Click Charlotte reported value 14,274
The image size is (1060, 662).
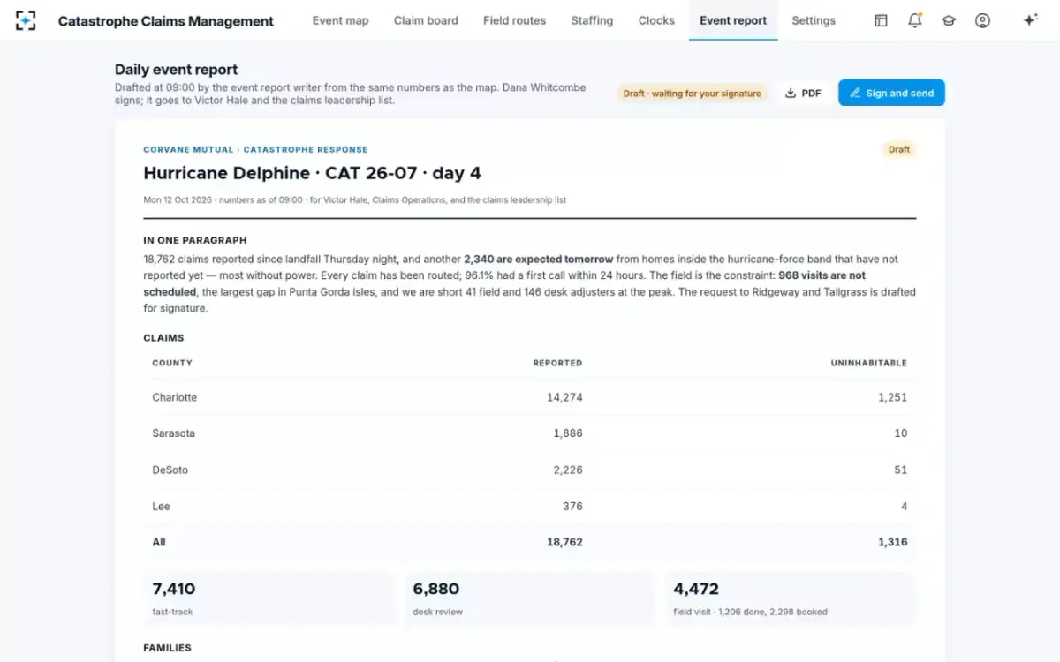pos(564,397)
